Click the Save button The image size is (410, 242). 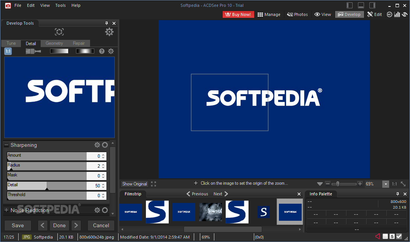pos(18,226)
